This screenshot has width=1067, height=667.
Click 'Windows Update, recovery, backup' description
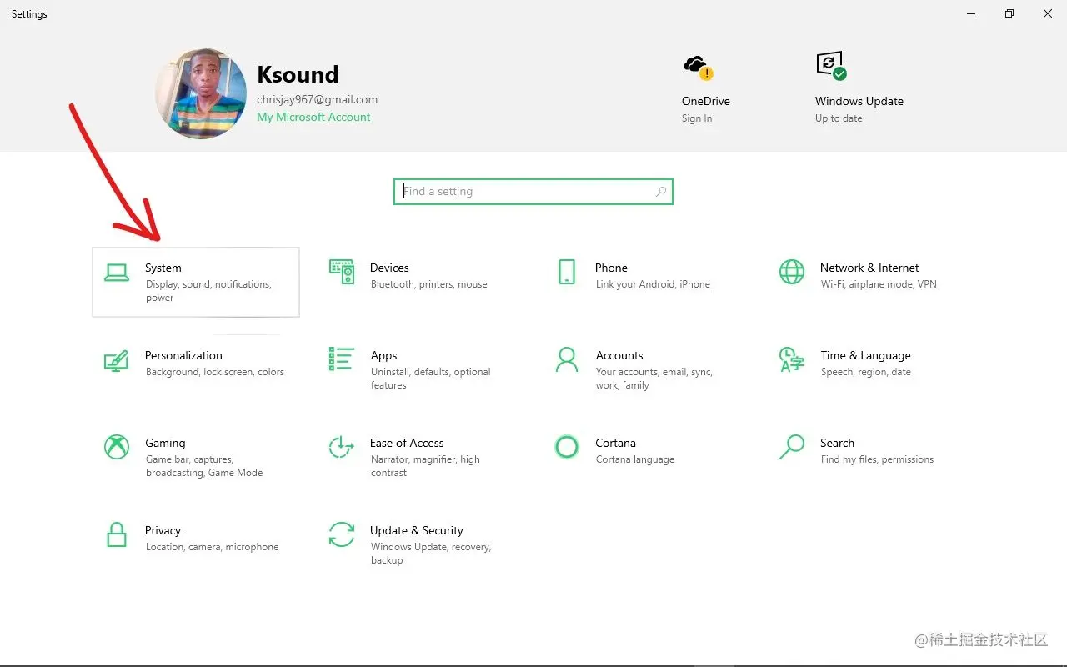[431, 554]
